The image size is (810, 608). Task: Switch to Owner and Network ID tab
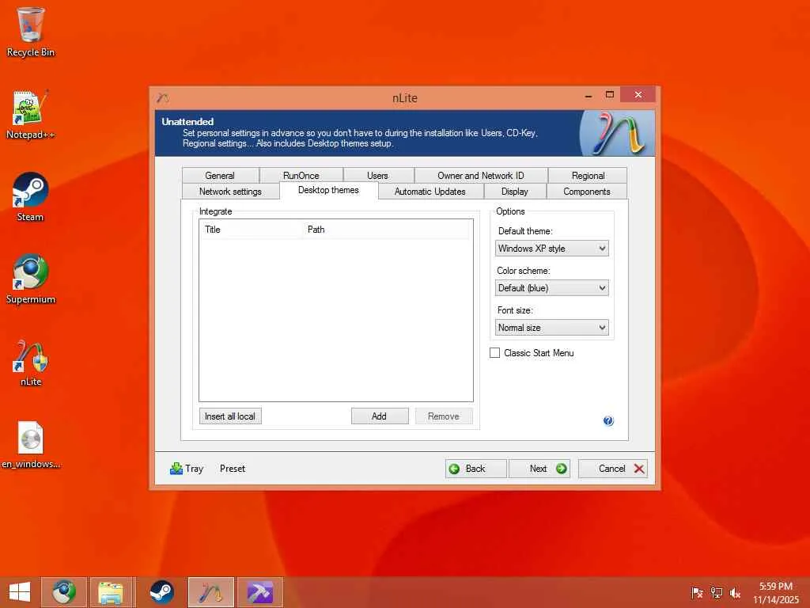(x=481, y=175)
